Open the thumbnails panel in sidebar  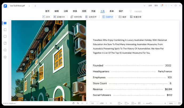5,23
